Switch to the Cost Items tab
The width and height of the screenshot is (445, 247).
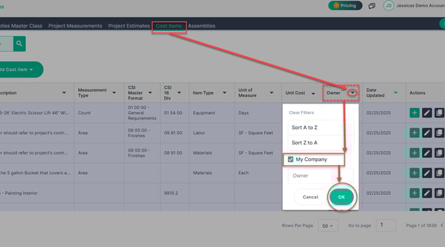click(x=169, y=26)
